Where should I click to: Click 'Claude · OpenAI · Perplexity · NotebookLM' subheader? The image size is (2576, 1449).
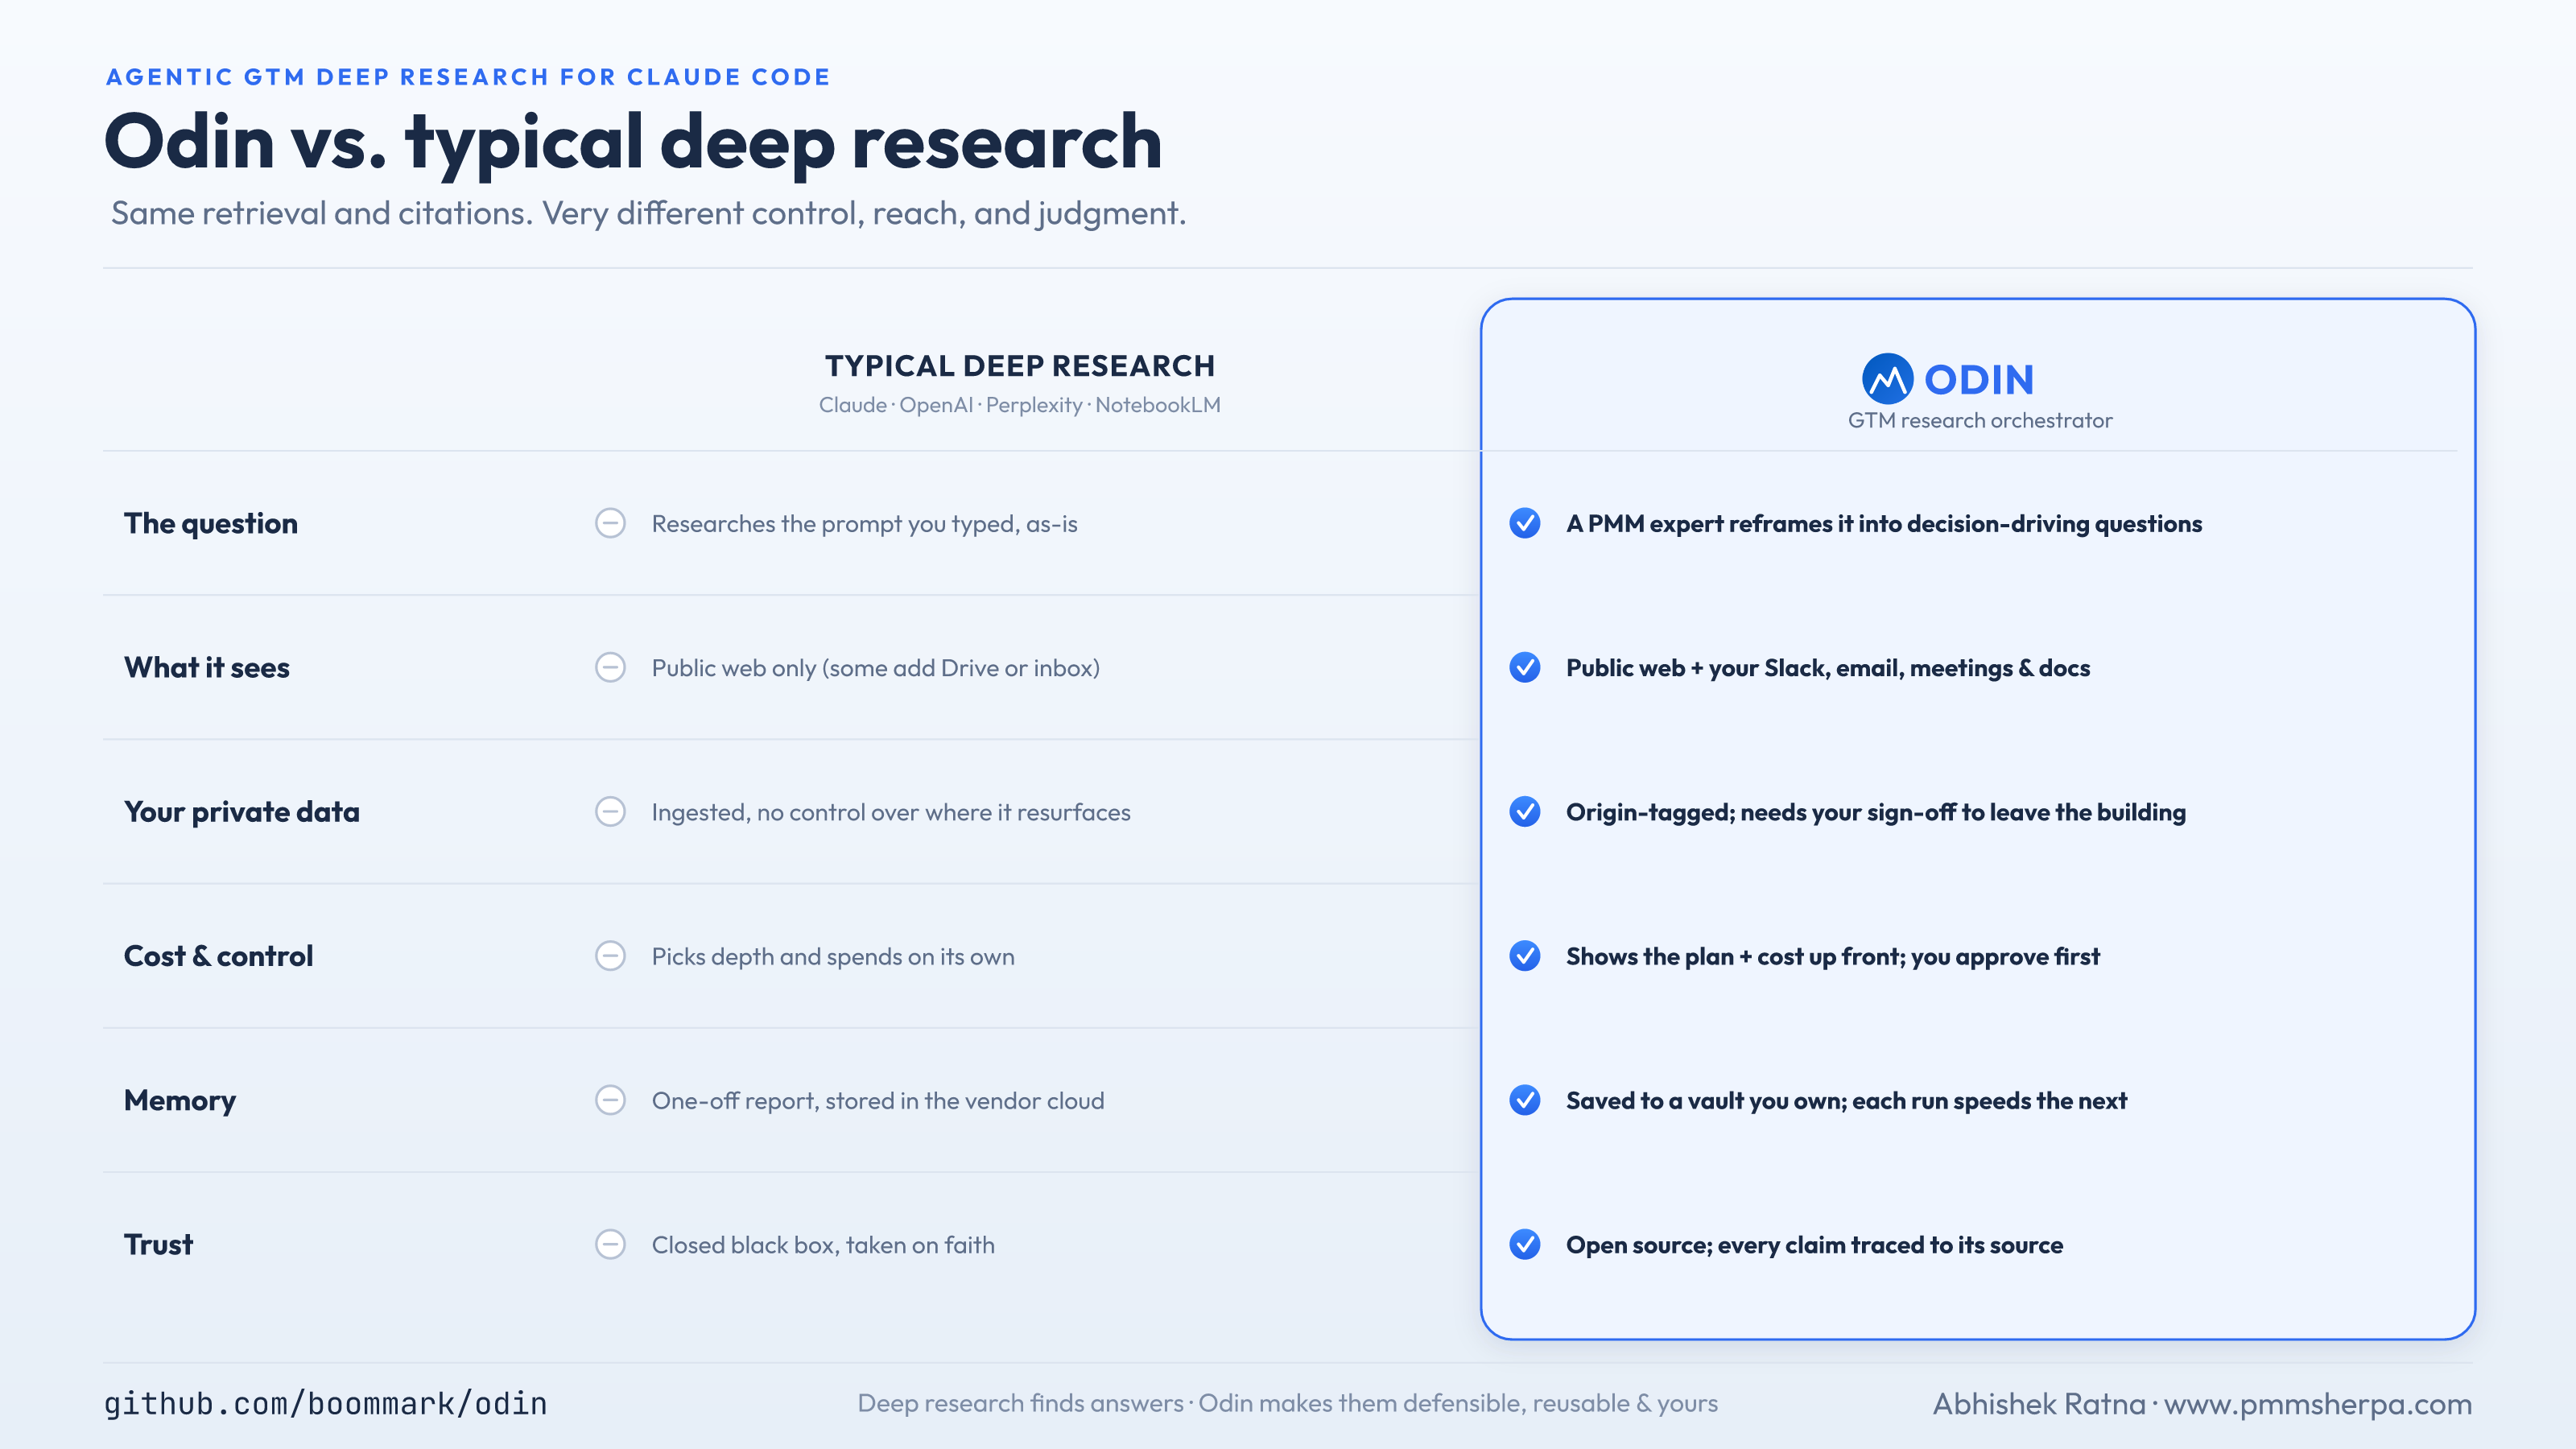1020,405
